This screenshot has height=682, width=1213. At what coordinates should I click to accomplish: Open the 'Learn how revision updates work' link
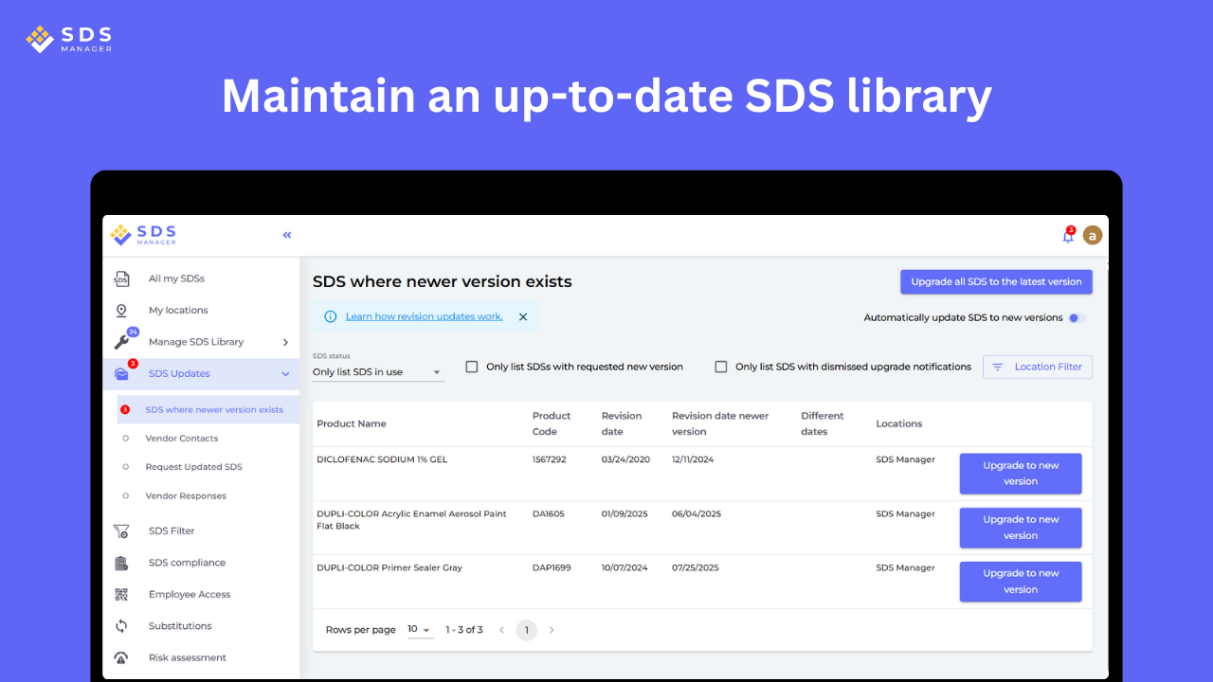tap(425, 316)
